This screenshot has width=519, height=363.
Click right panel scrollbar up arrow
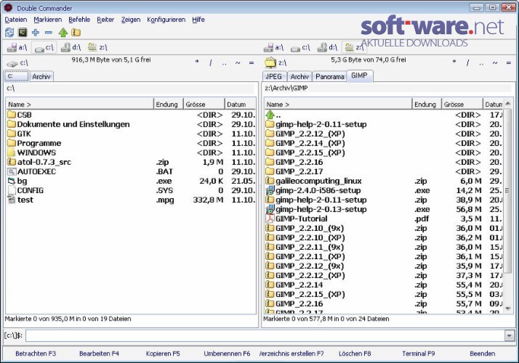pyautogui.click(x=508, y=104)
